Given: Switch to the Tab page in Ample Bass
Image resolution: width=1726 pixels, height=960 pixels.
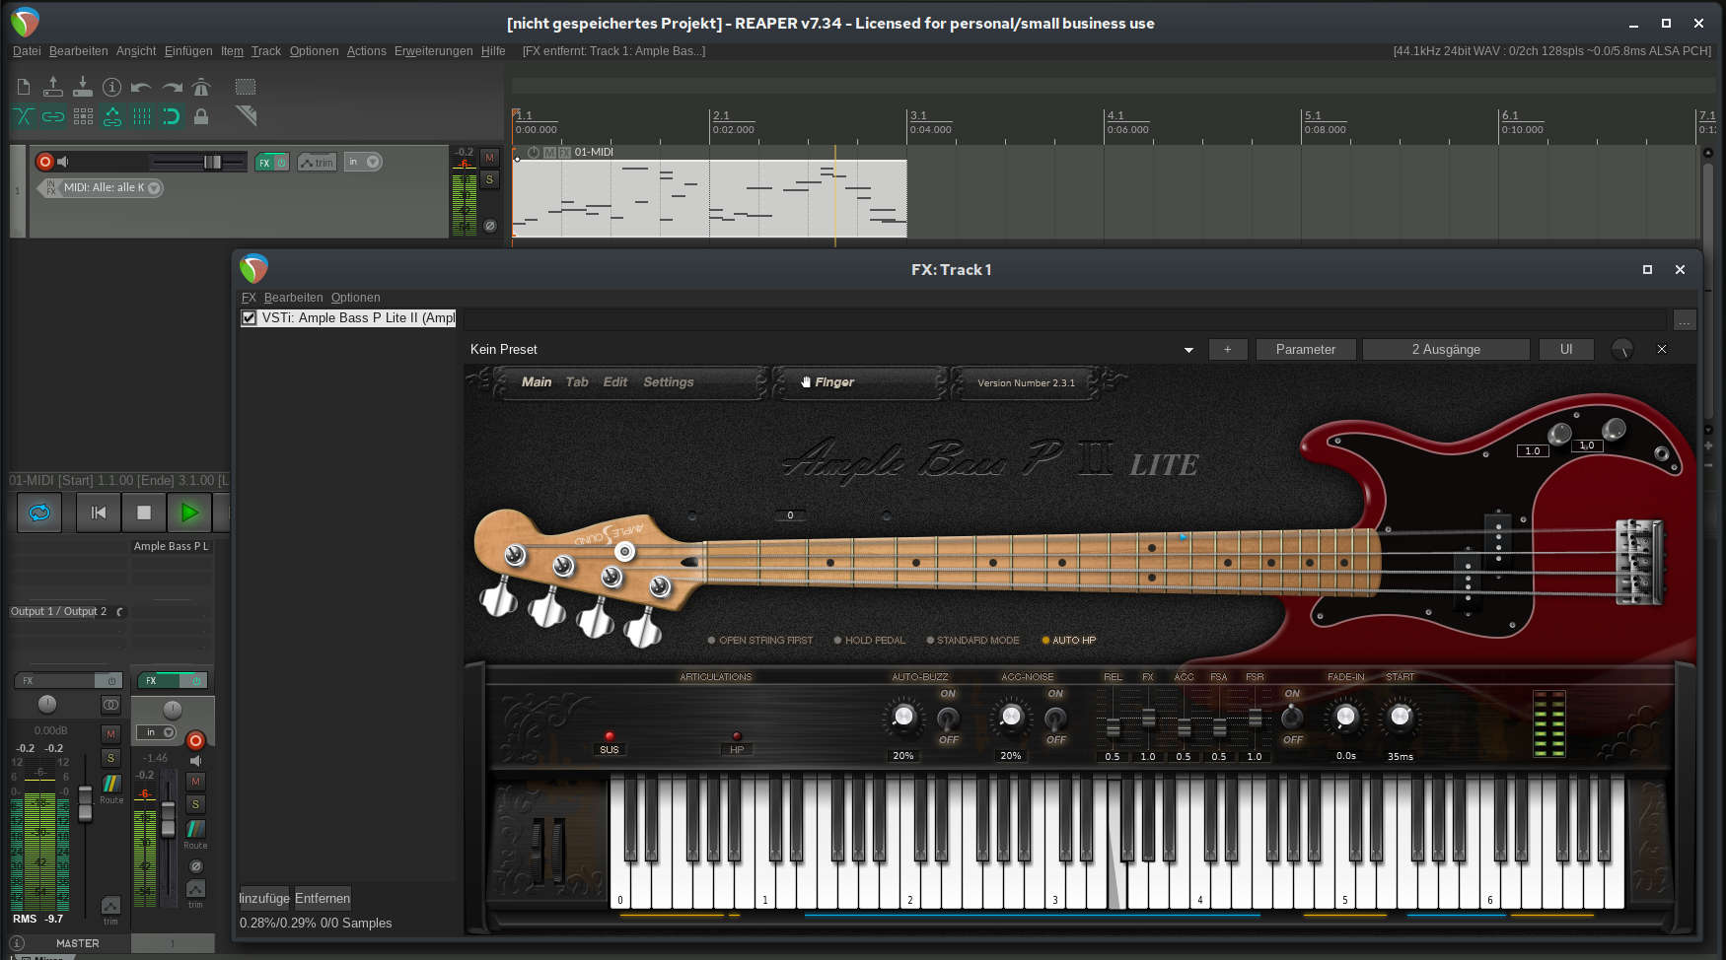Looking at the screenshot, I should 577,382.
